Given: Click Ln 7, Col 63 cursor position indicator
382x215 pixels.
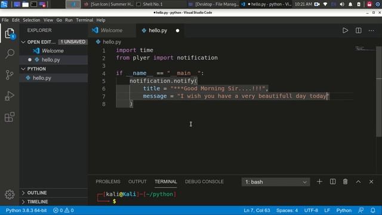Looking at the screenshot, I should tap(257, 210).
